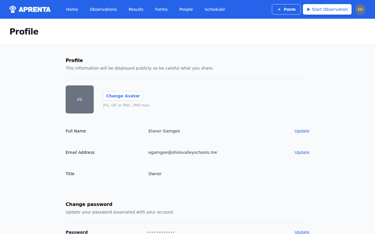Click the Profile page heading
Image resolution: width=375 pixels, height=234 pixels.
pyautogui.click(x=24, y=32)
